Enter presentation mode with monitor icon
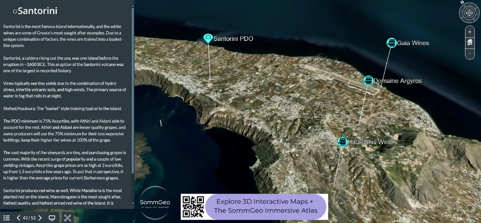This screenshot has width=481, height=223. 52,218
